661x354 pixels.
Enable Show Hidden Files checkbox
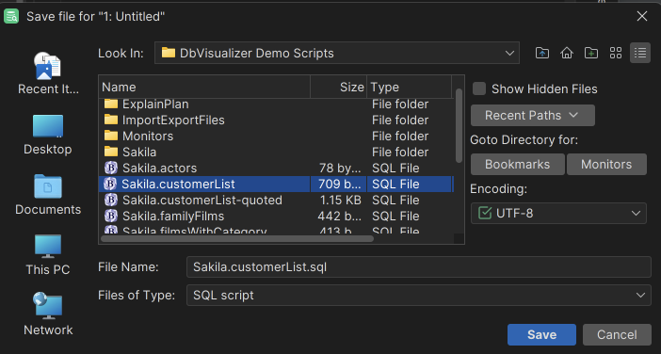479,88
